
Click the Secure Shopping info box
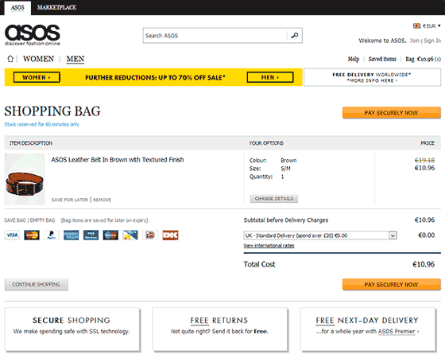tap(72, 329)
